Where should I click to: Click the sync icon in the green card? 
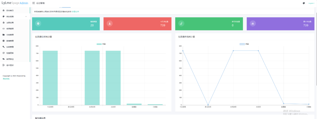click(x=181, y=23)
